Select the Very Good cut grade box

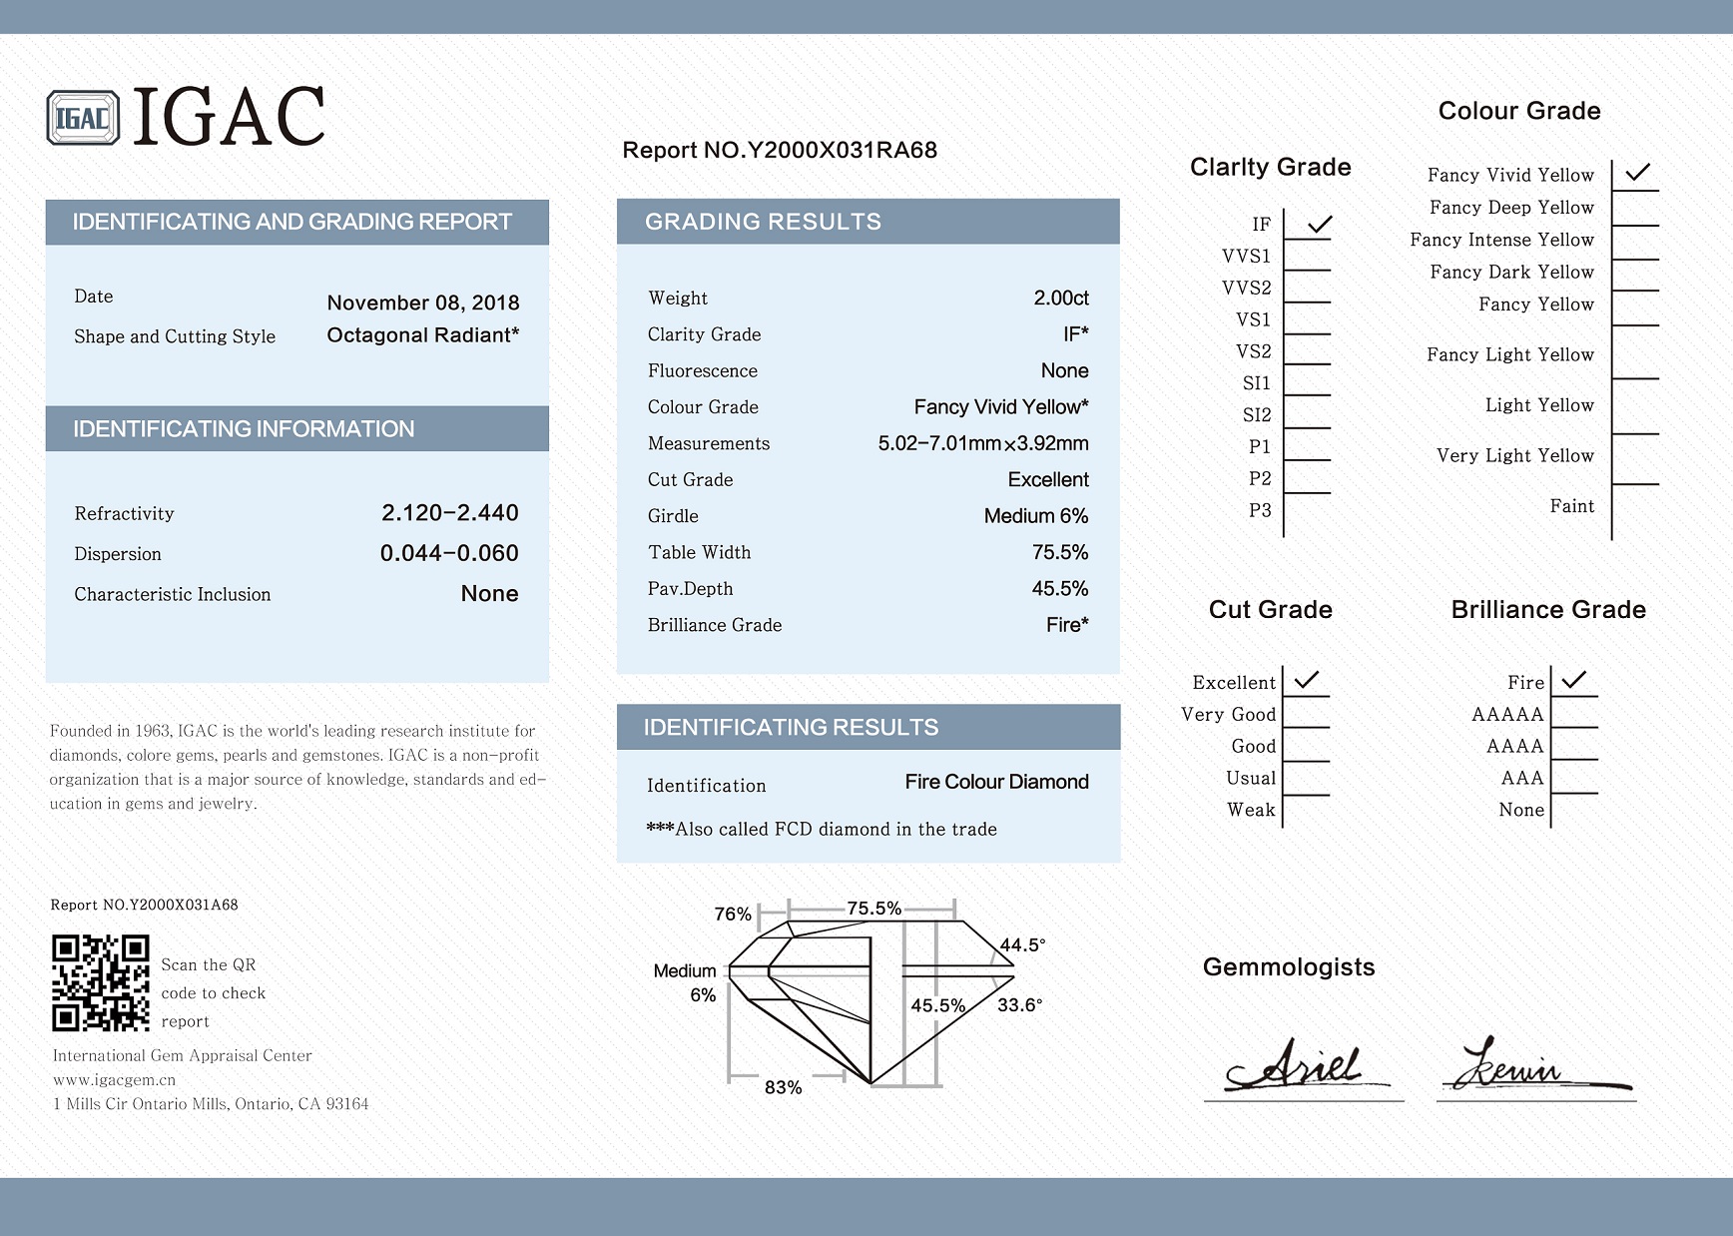pyautogui.click(x=1306, y=714)
